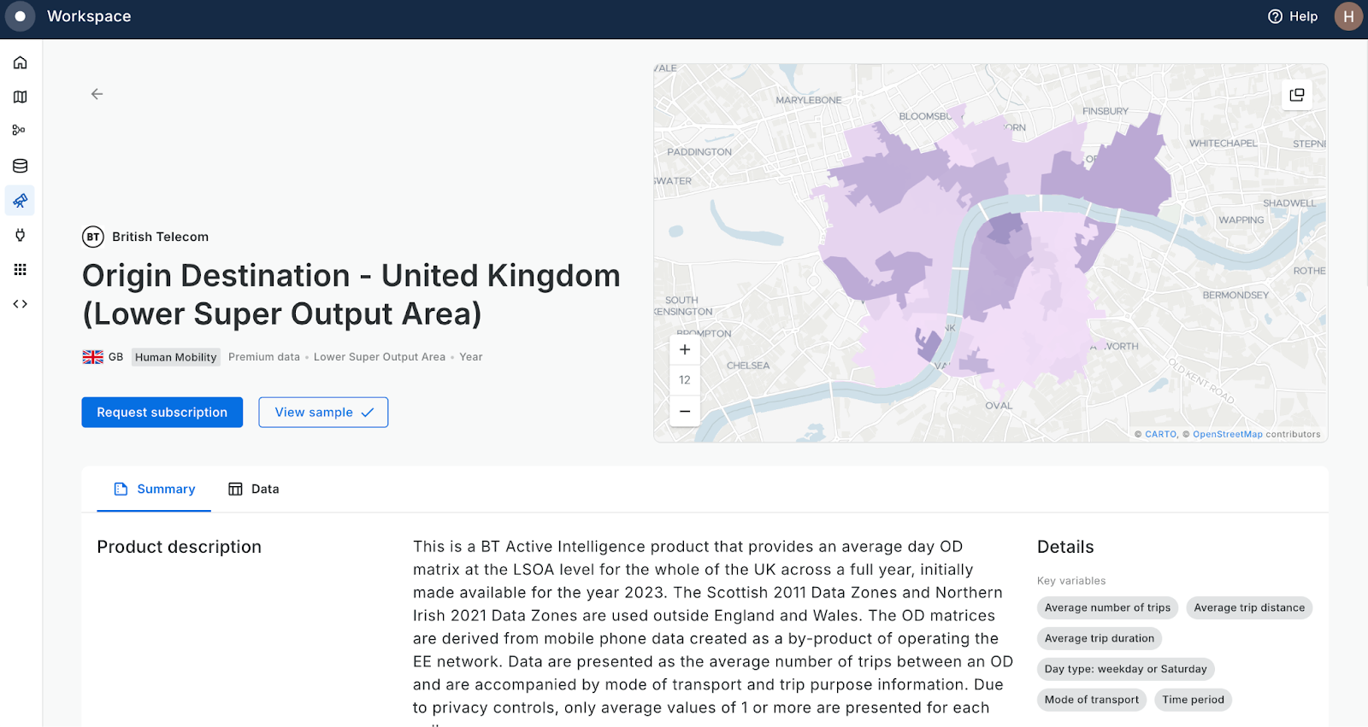Open the Maps section in the sidebar
Image resolution: width=1368 pixels, height=727 pixels.
(19, 97)
